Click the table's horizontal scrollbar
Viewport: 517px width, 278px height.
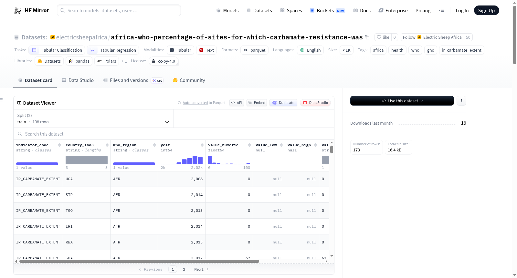[x=139, y=261]
